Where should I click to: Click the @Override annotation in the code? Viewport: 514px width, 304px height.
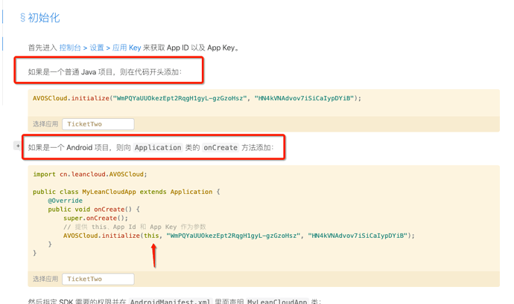[66, 201]
